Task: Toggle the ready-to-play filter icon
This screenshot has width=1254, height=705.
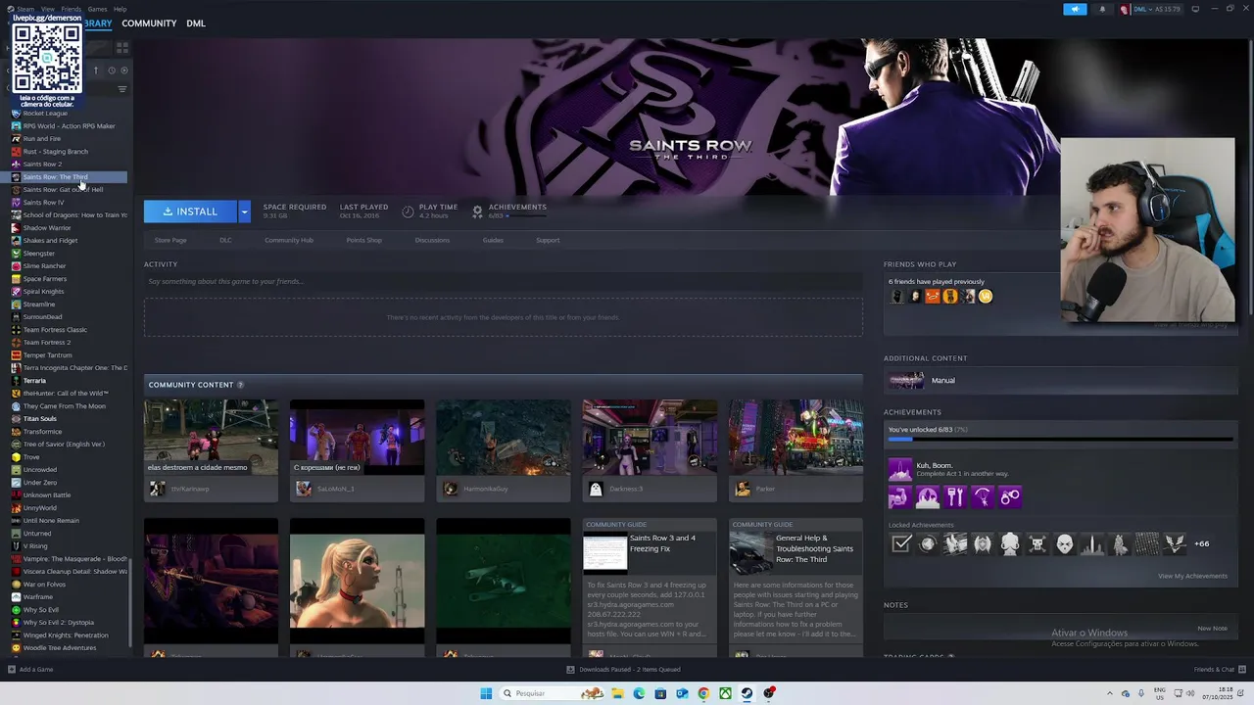Action: point(123,70)
